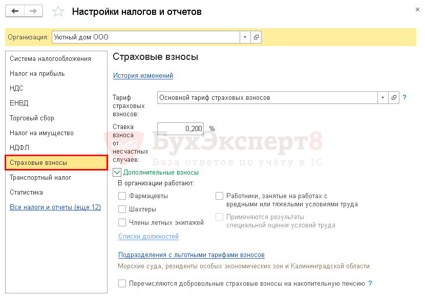
Task: Add page to favorites with star icon
Action: coord(59,11)
